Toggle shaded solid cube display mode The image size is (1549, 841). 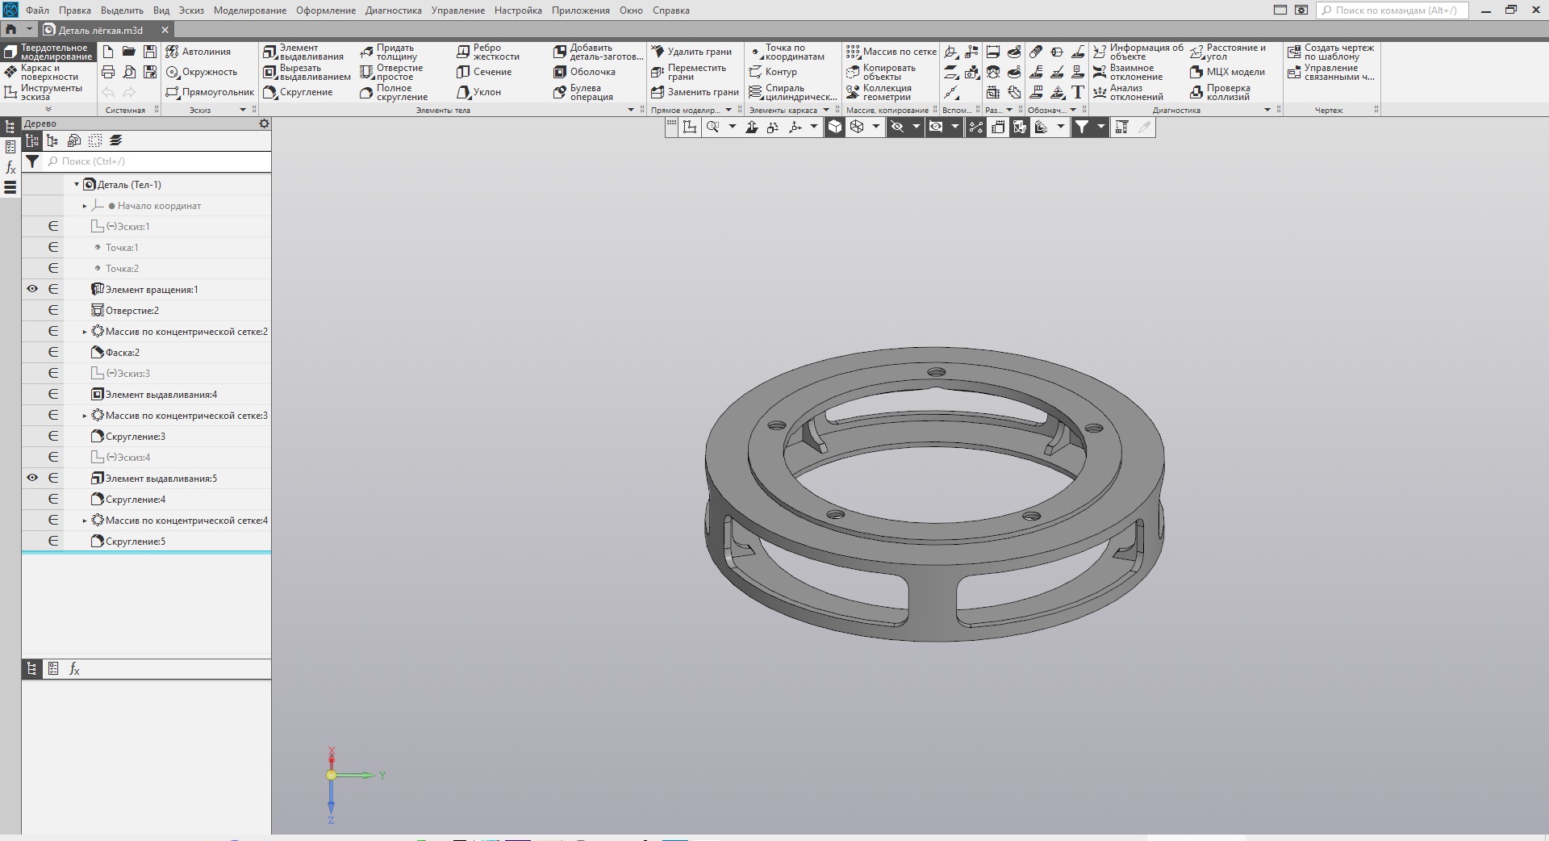pyautogui.click(x=835, y=127)
